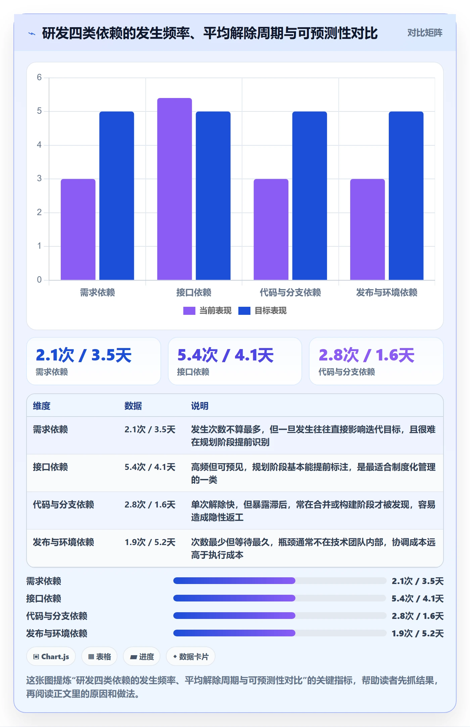The image size is (470, 727).
Task: Click progress value 2.1次 / 3.5天
Action: point(418,581)
